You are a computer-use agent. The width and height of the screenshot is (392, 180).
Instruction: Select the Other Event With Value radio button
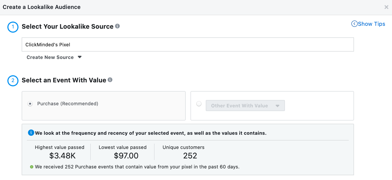coord(199,104)
